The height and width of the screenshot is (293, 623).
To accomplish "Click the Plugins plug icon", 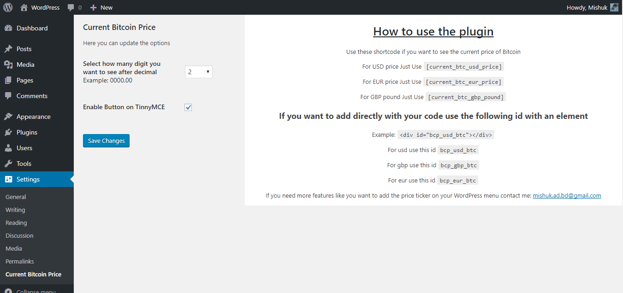I will click(8, 132).
